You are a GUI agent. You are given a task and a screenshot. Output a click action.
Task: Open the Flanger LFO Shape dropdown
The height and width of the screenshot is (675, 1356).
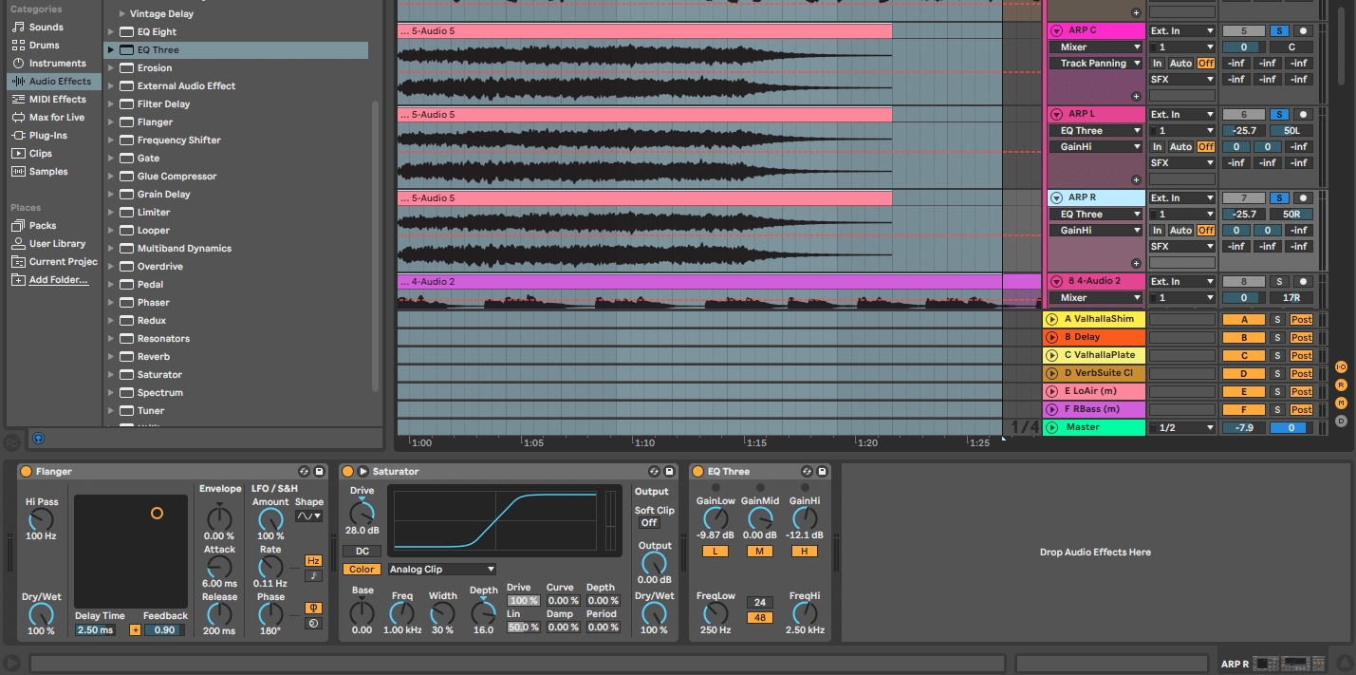tap(308, 516)
